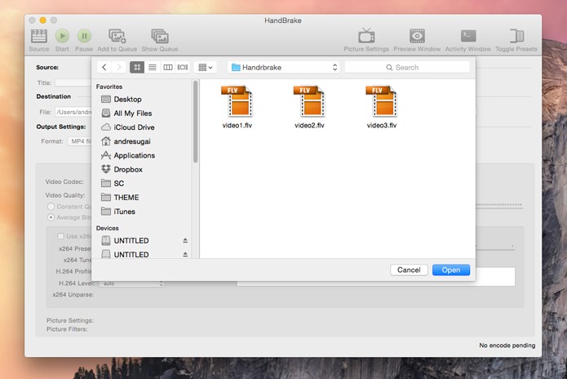The width and height of the screenshot is (567, 379).
Task: Click the Source clapperboard icon
Action: [38, 36]
